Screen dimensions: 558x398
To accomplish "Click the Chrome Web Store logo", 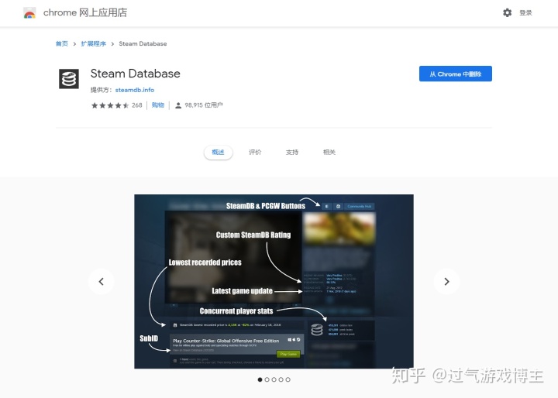I will 29,13.
